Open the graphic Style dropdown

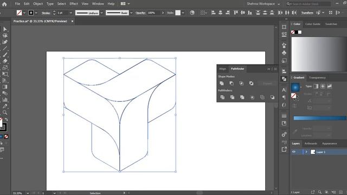click(x=183, y=13)
